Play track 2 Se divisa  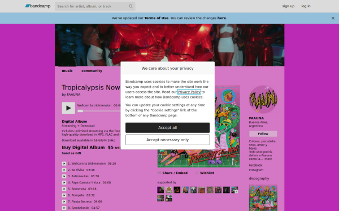64,170
